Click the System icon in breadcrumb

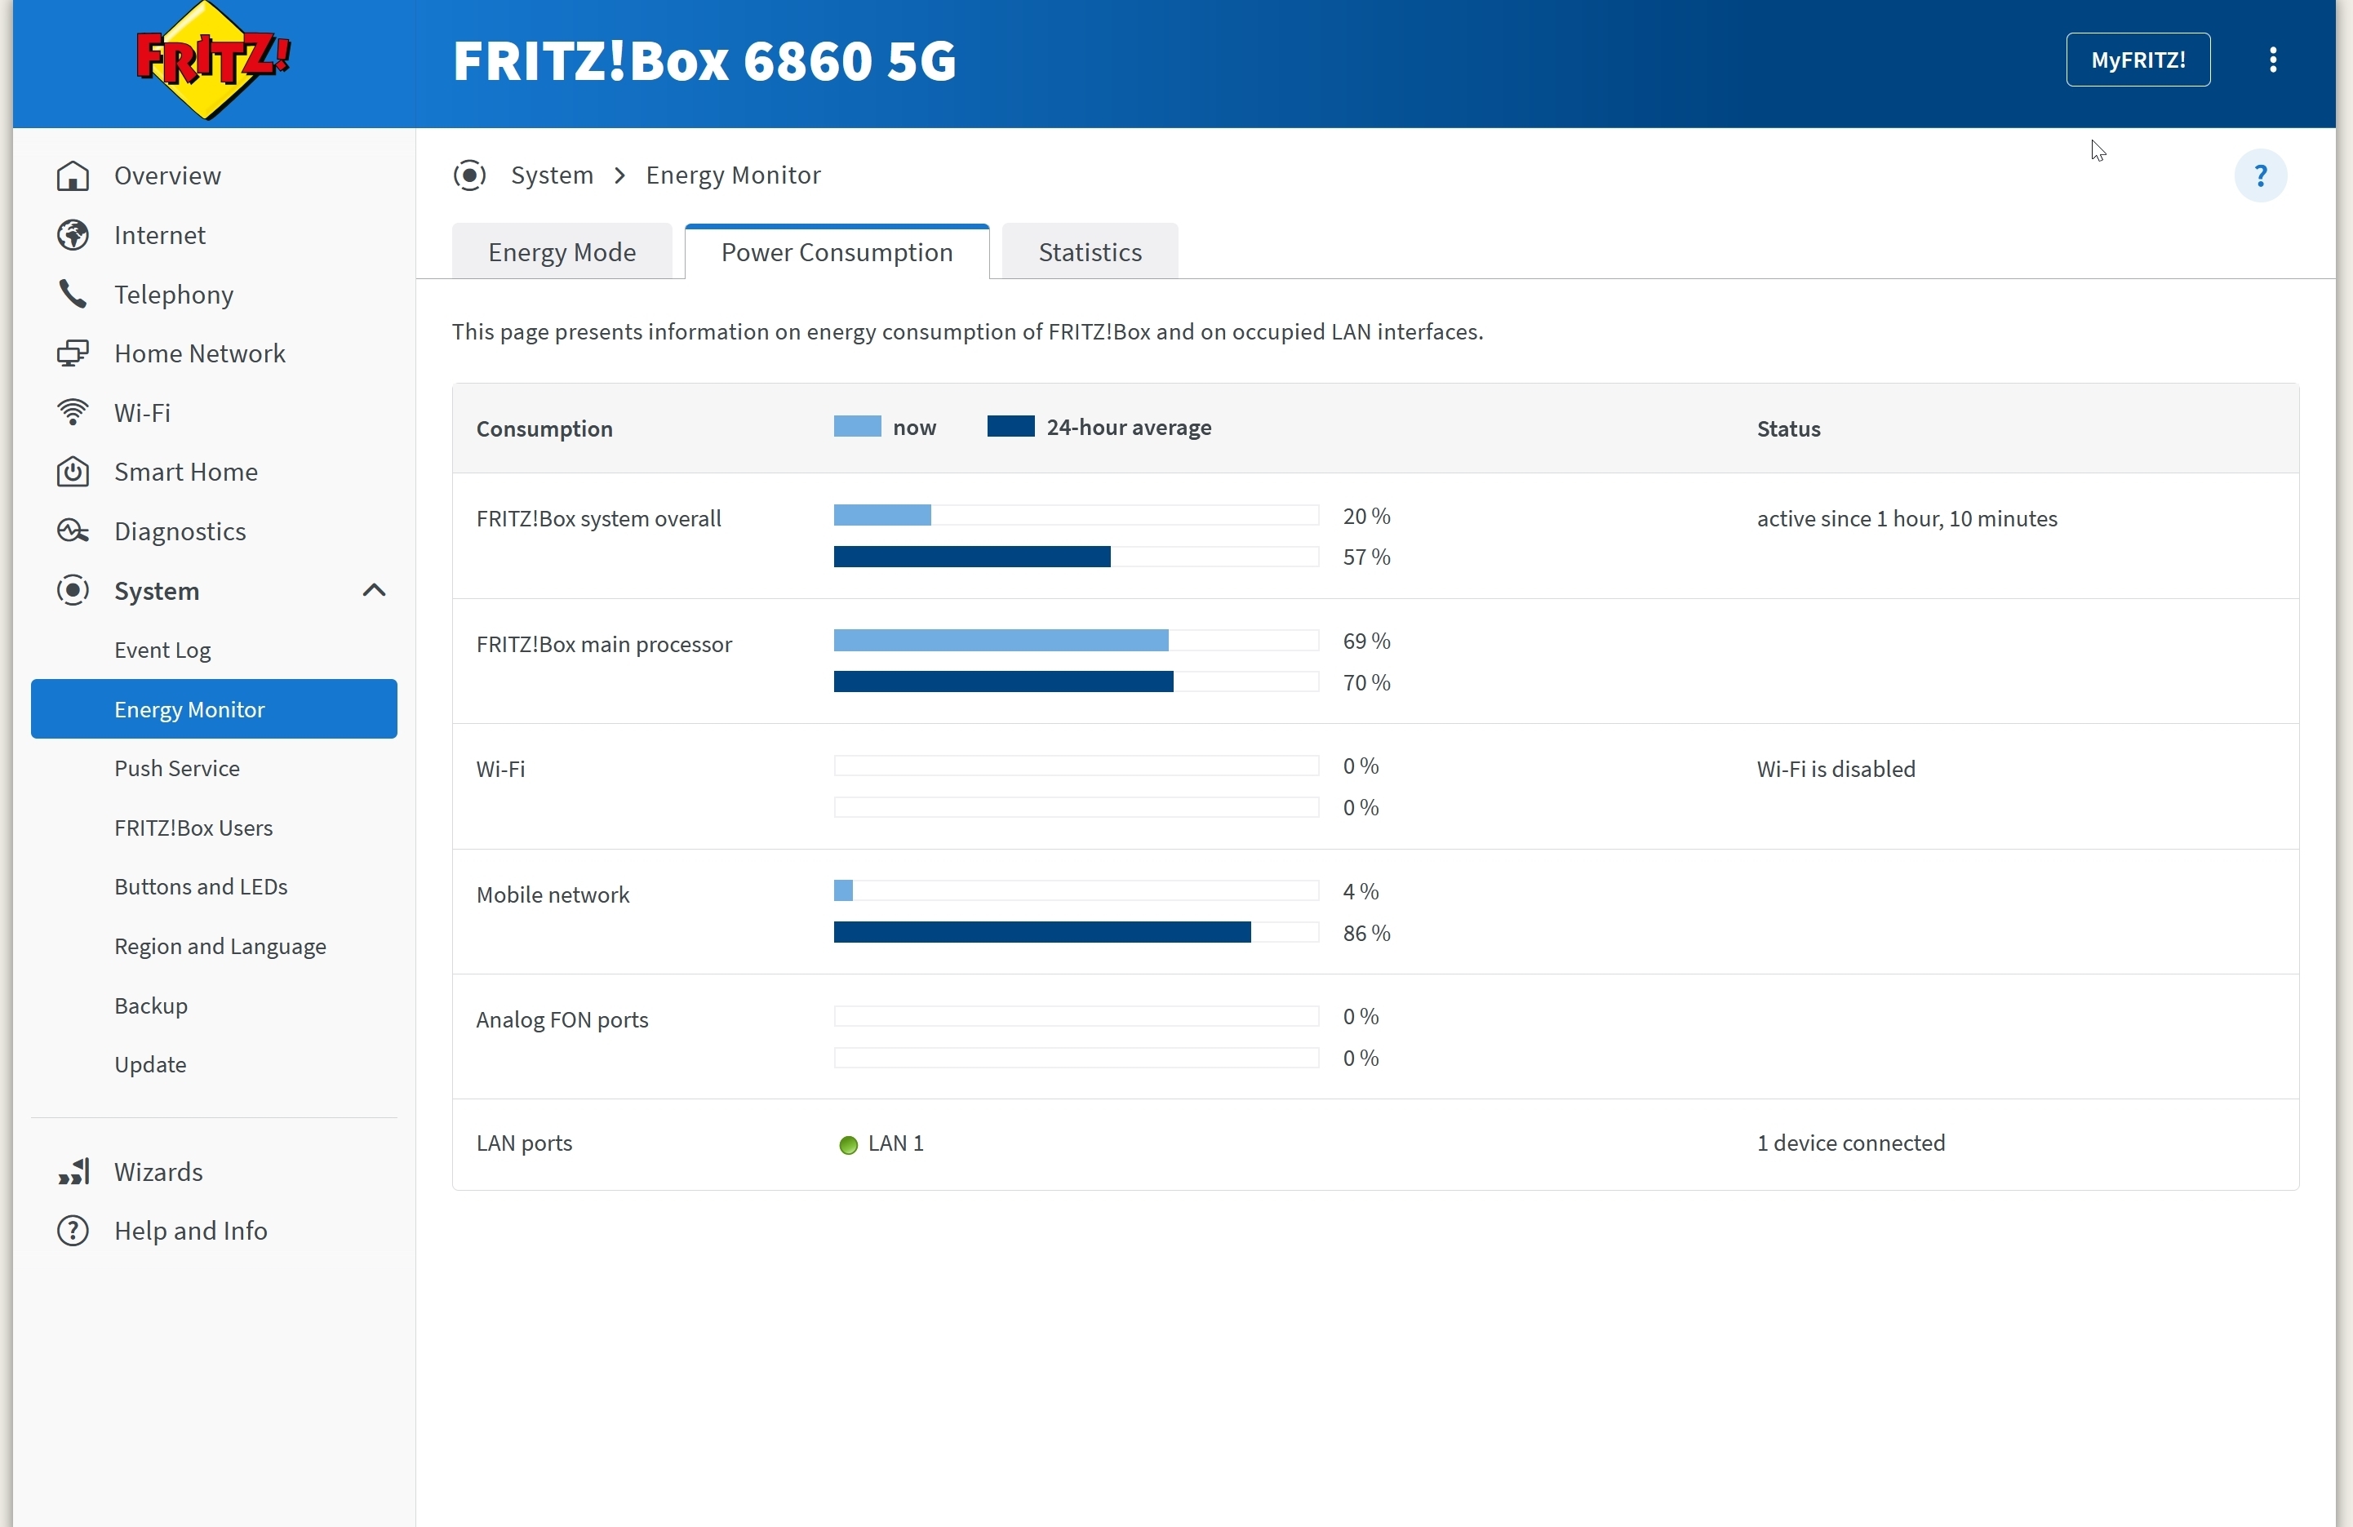point(469,176)
